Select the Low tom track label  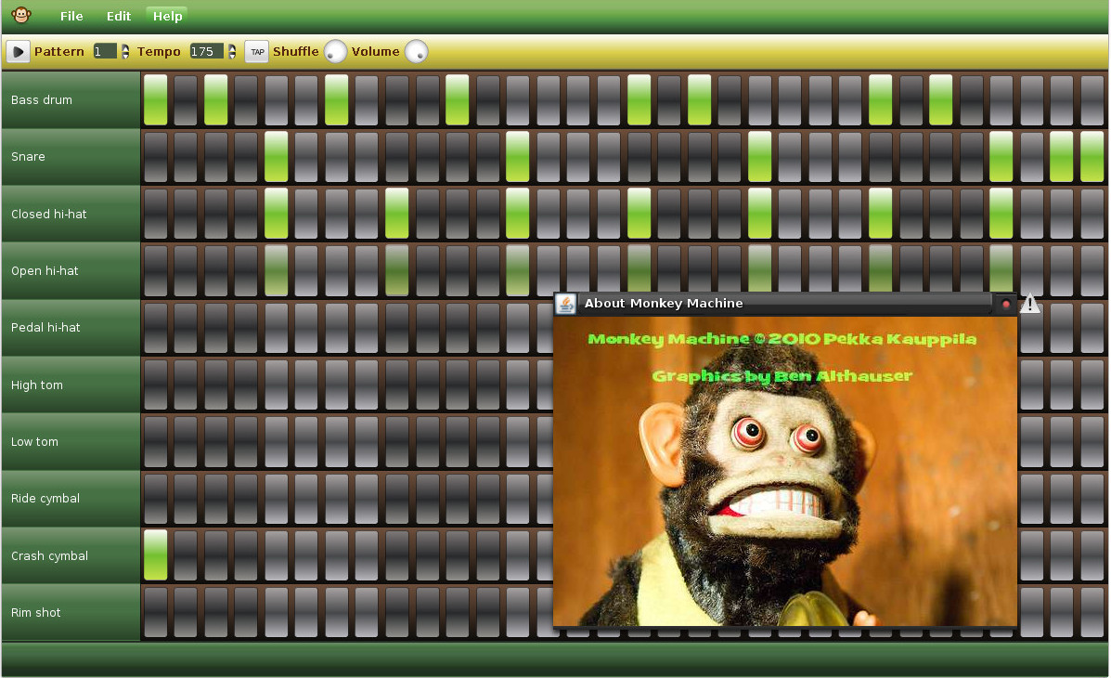pyautogui.click(x=34, y=441)
